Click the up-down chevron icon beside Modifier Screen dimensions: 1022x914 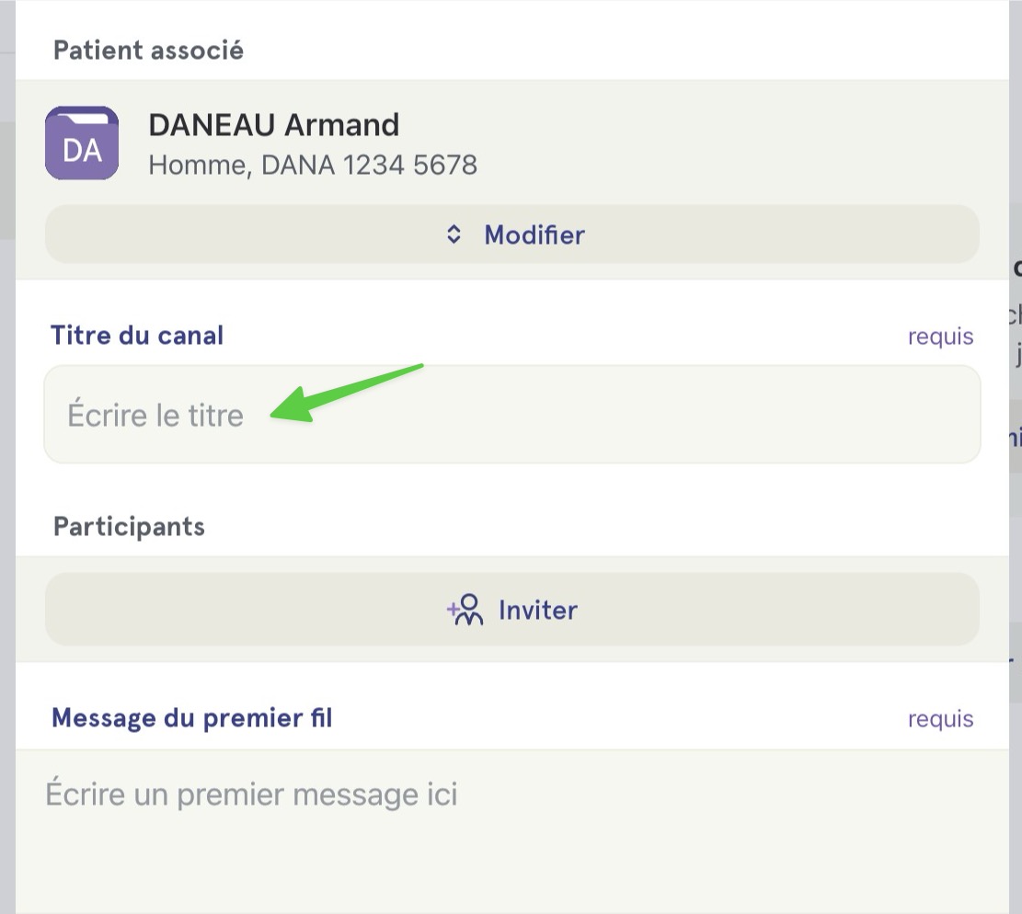tap(454, 234)
